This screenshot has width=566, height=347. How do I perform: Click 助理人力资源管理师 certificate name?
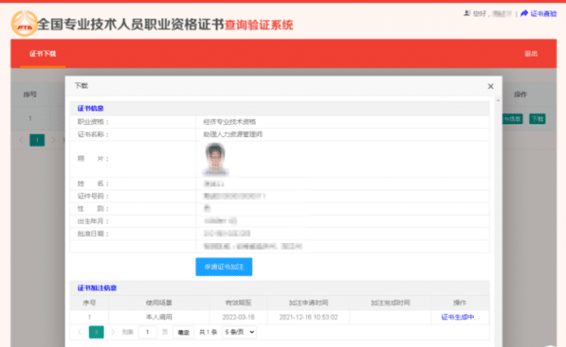tap(233, 135)
